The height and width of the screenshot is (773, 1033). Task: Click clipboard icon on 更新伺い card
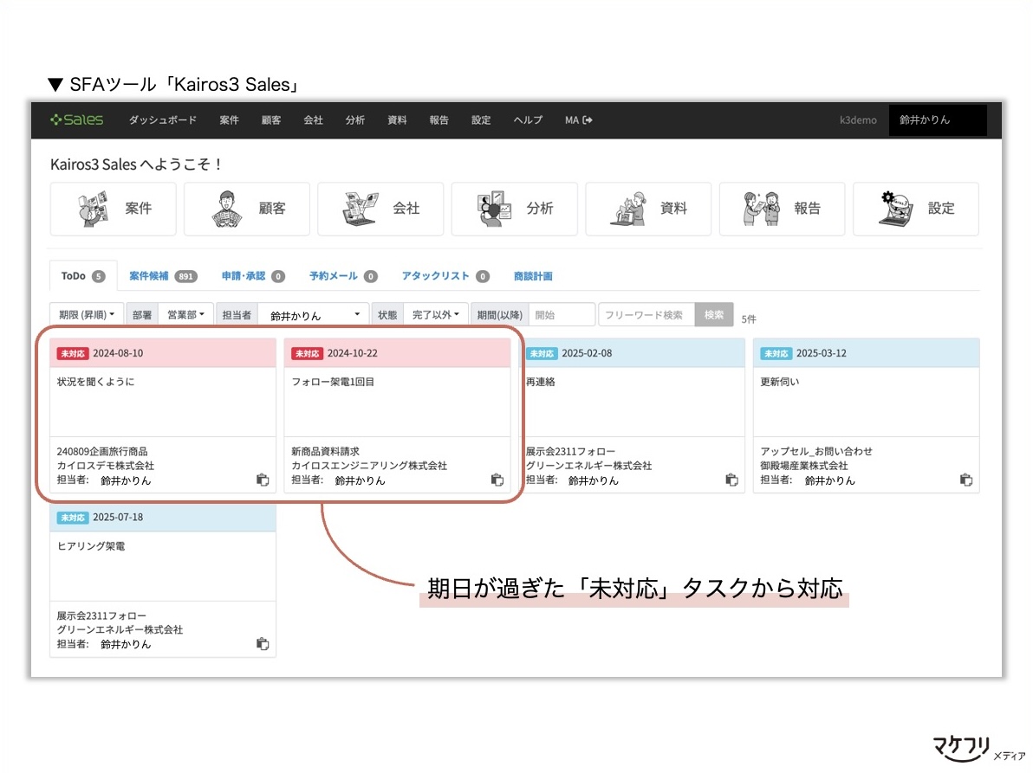click(965, 480)
